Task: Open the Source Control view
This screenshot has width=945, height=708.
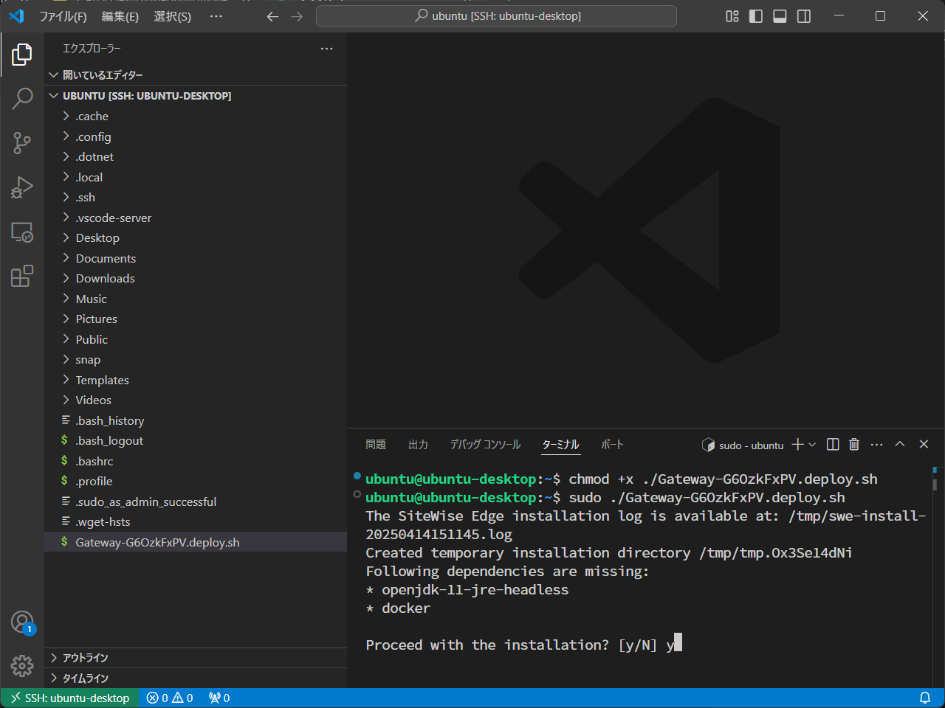Action: pos(22,143)
